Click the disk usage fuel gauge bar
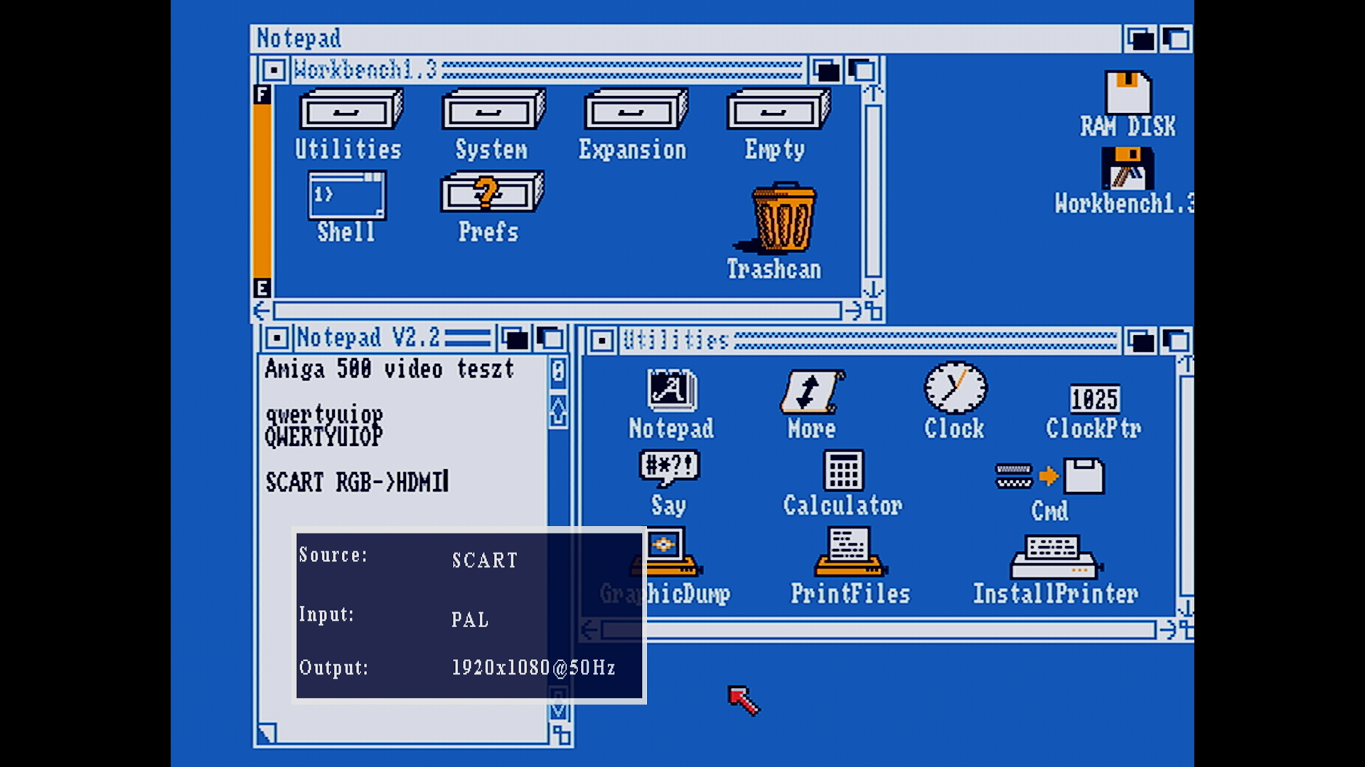 click(x=262, y=191)
